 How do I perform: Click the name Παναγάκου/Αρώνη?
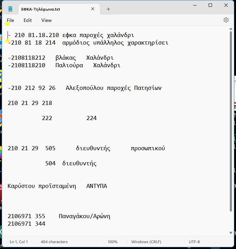(x=85, y=216)
